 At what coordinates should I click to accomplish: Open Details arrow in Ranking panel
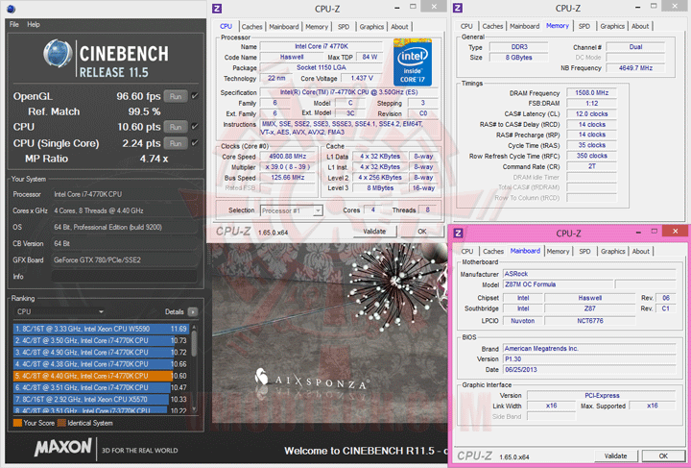click(193, 312)
